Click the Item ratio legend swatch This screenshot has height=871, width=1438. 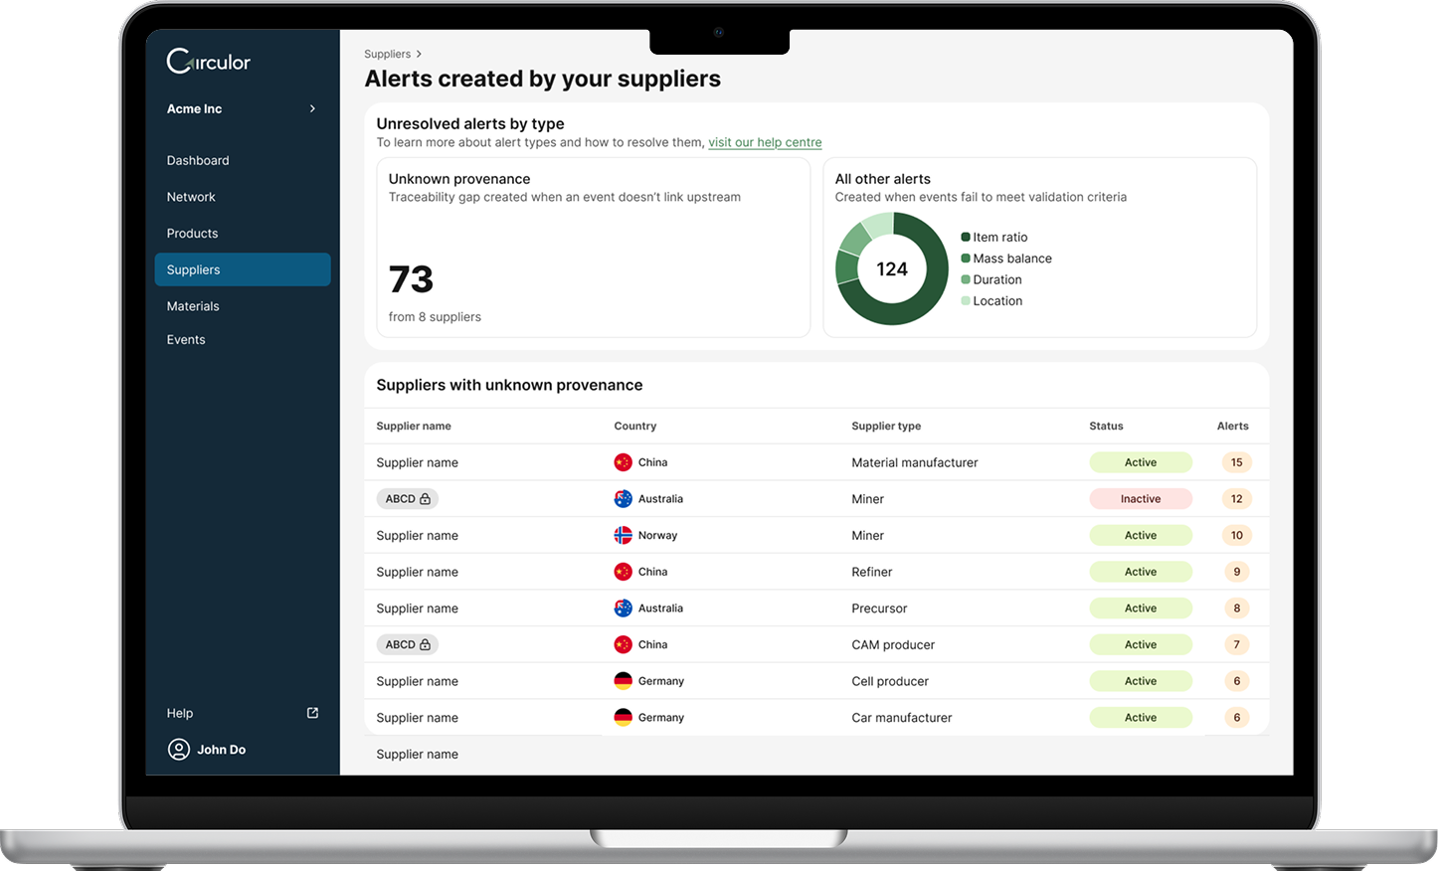966,237
